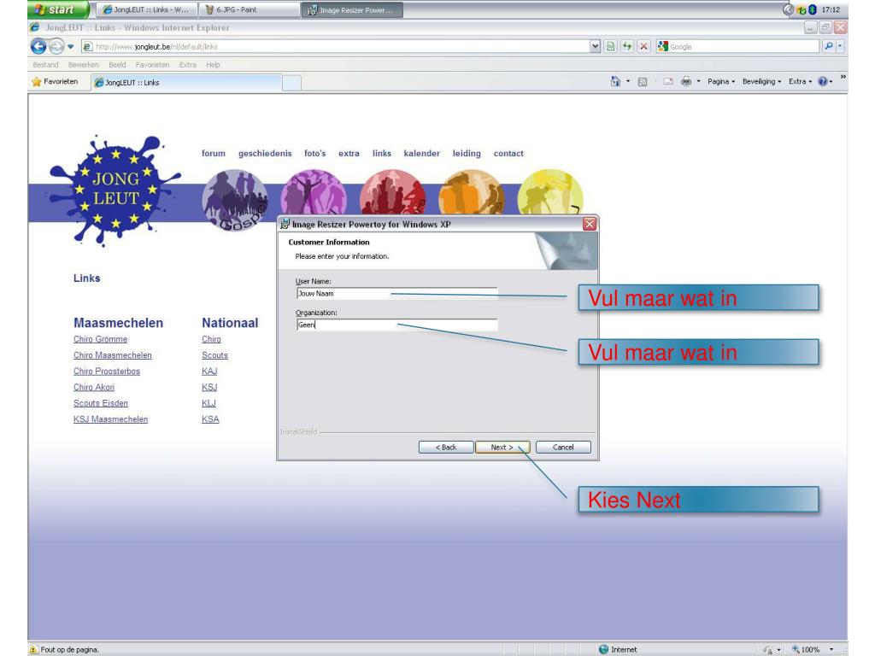Viewport: 875px width, 656px height.
Task: Open the Extra dropdown in the command bar
Action: (800, 81)
